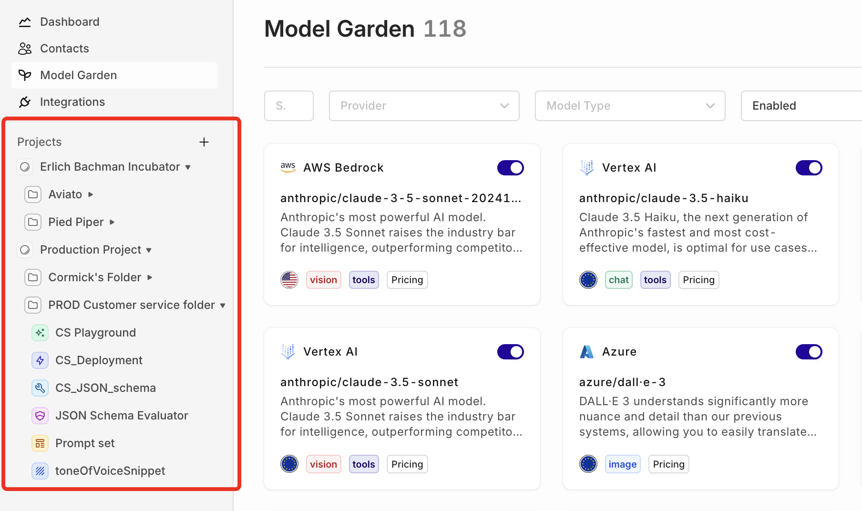Click the JSON Schema Evaluator shield icon
The height and width of the screenshot is (511, 862).
click(x=40, y=416)
